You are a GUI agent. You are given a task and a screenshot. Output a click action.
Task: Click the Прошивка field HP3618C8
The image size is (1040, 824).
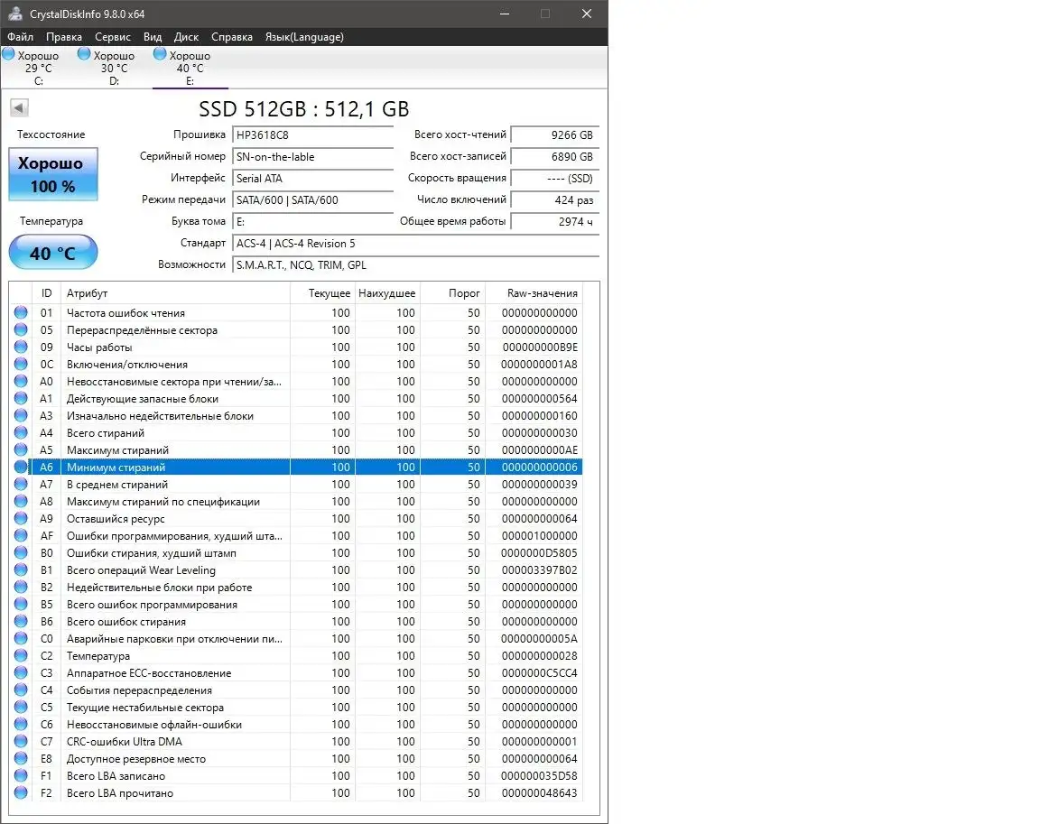tap(312, 135)
